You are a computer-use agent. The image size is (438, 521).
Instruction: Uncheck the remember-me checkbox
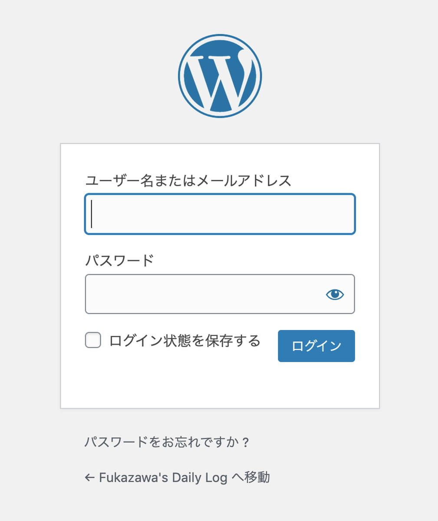coord(92,341)
